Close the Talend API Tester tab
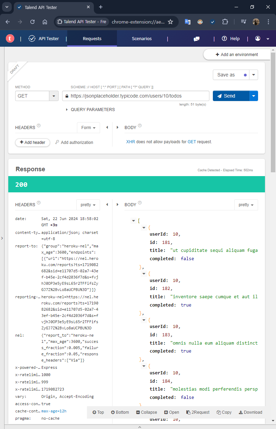The image size is (276, 429). tap(88, 7)
